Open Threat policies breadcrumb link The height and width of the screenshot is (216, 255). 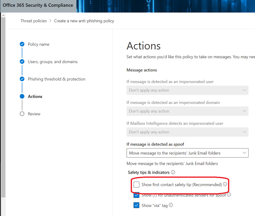pos(34,21)
